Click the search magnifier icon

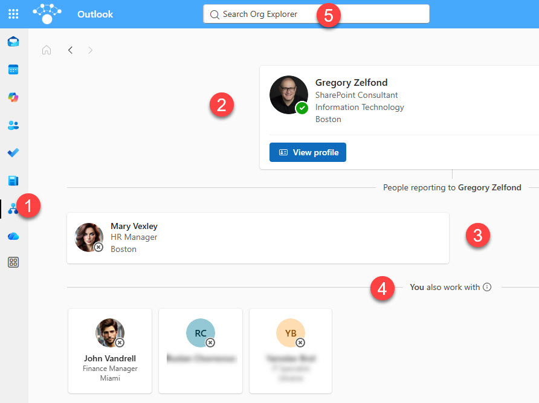215,15
